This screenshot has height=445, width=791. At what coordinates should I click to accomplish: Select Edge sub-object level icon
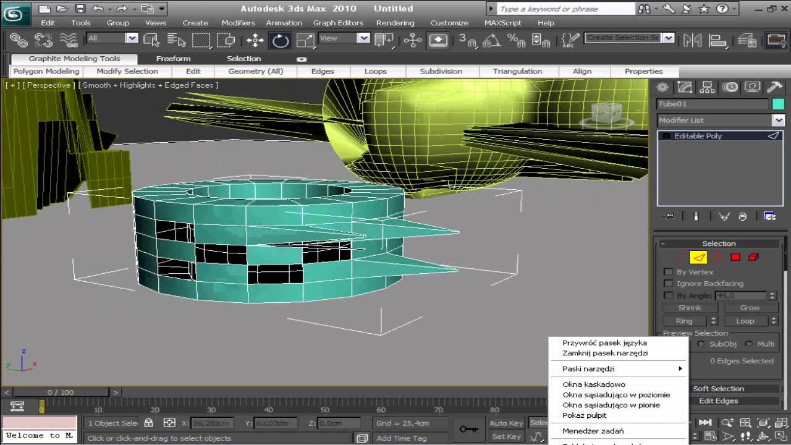click(x=698, y=257)
